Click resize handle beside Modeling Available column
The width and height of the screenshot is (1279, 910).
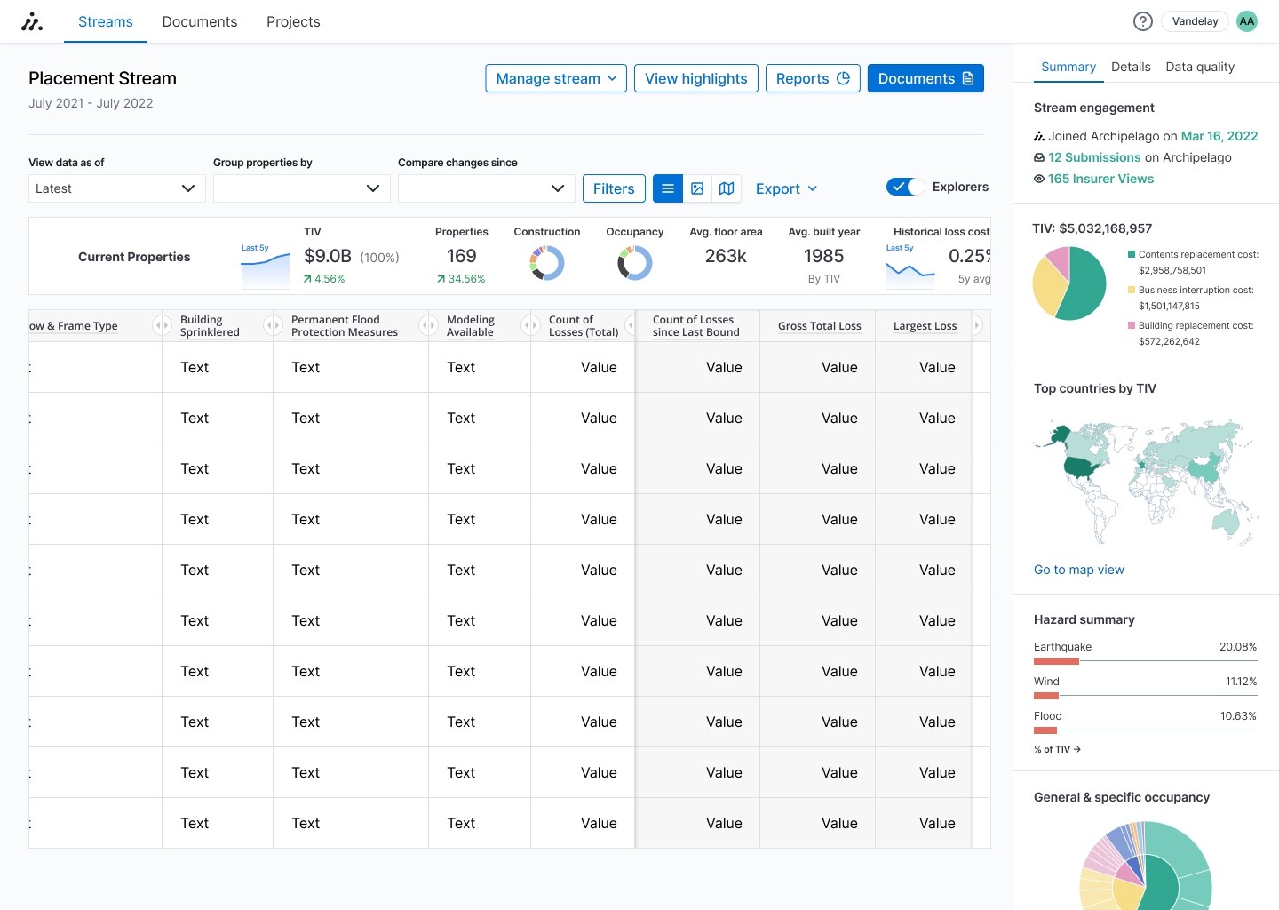pyautogui.click(x=530, y=326)
